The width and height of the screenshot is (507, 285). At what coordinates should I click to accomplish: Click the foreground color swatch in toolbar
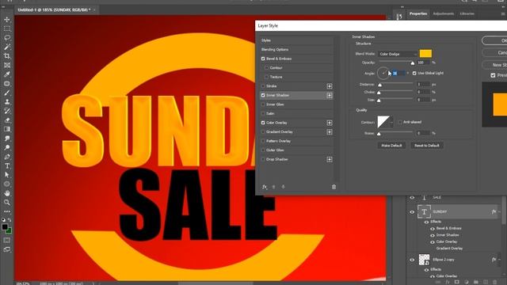5,227
